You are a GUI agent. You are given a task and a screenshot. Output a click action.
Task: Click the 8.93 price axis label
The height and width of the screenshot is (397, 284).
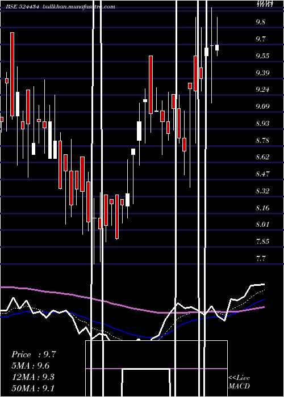pyautogui.click(x=262, y=123)
